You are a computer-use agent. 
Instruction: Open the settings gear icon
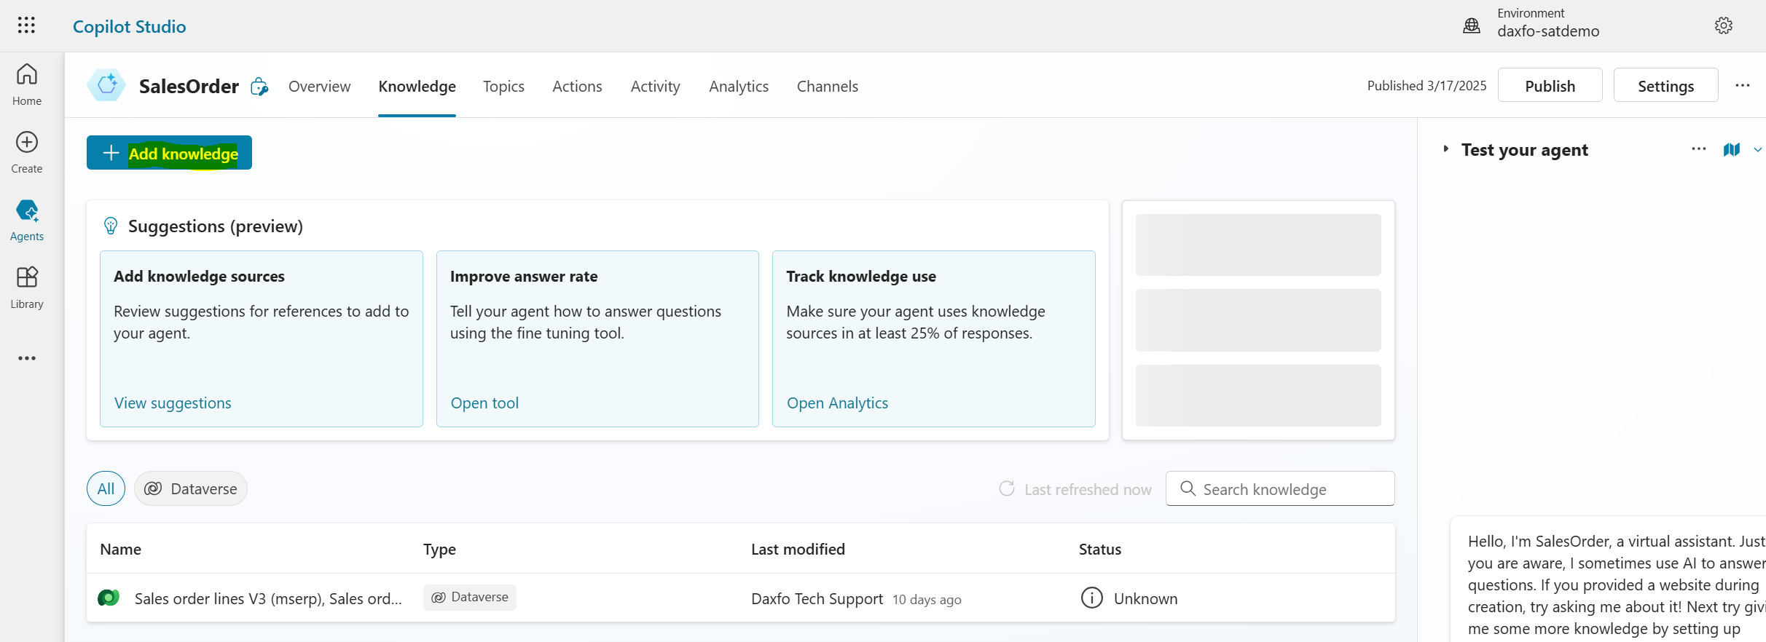point(1723,25)
